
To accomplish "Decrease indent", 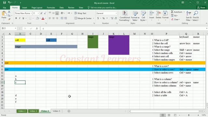I will point(62,18).
